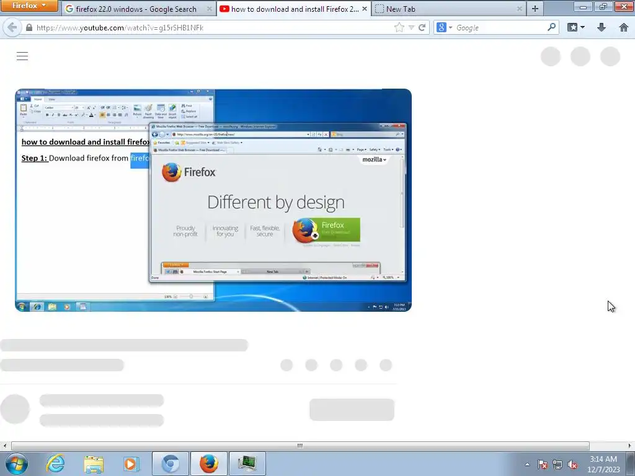Go back with the navigation arrow
Screen dimensions: 635x476
click(x=12, y=27)
